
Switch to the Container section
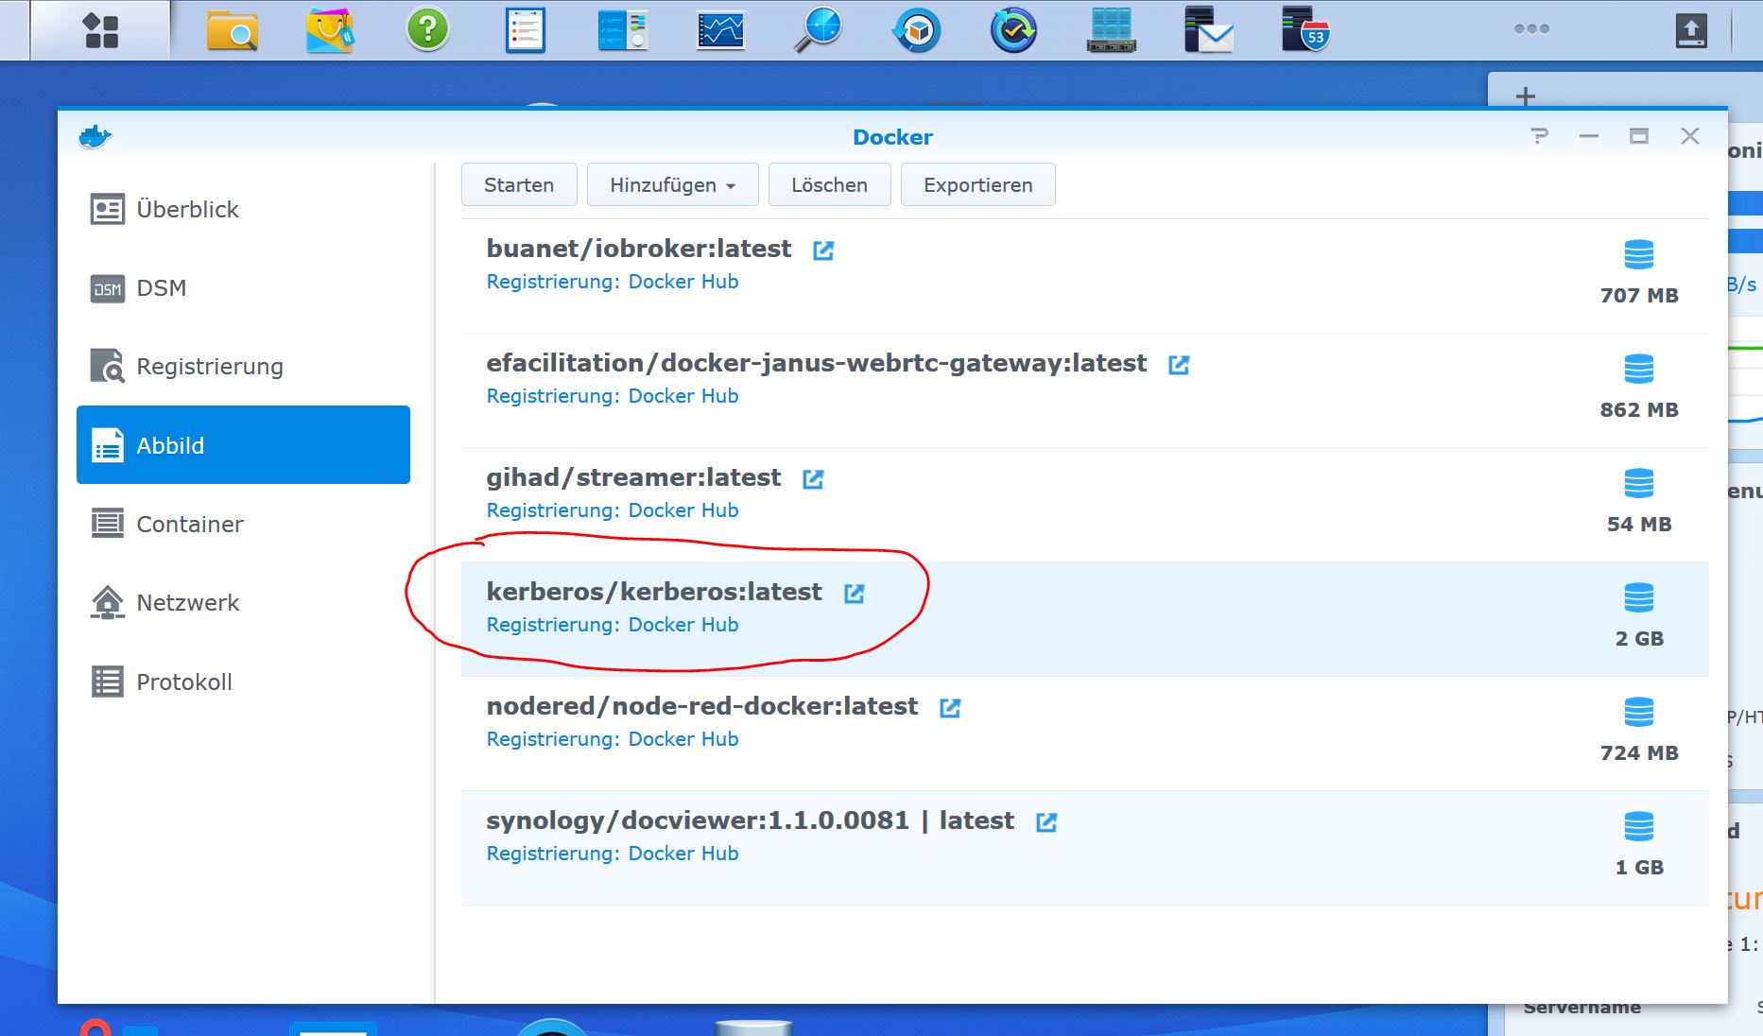[x=243, y=524]
